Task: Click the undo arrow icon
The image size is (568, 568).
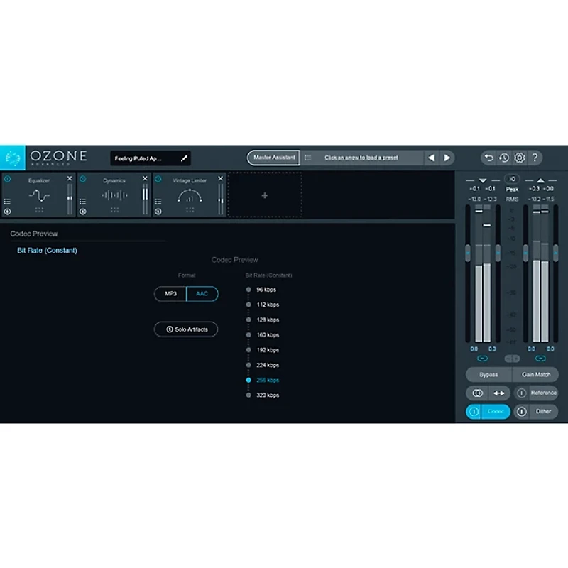Action: pos(488,158)
